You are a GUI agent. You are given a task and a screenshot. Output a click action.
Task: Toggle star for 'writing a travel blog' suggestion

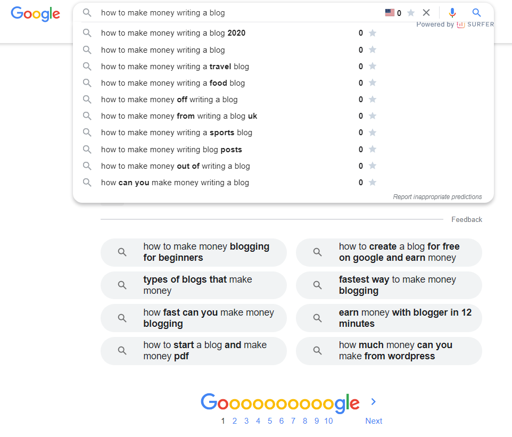point(373,67)
